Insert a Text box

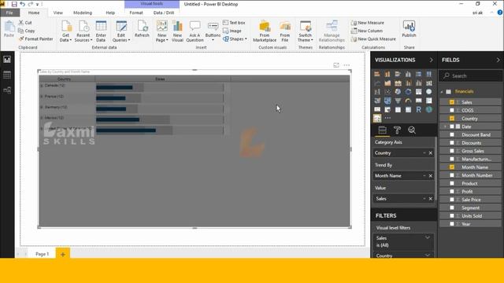(234, 23)
